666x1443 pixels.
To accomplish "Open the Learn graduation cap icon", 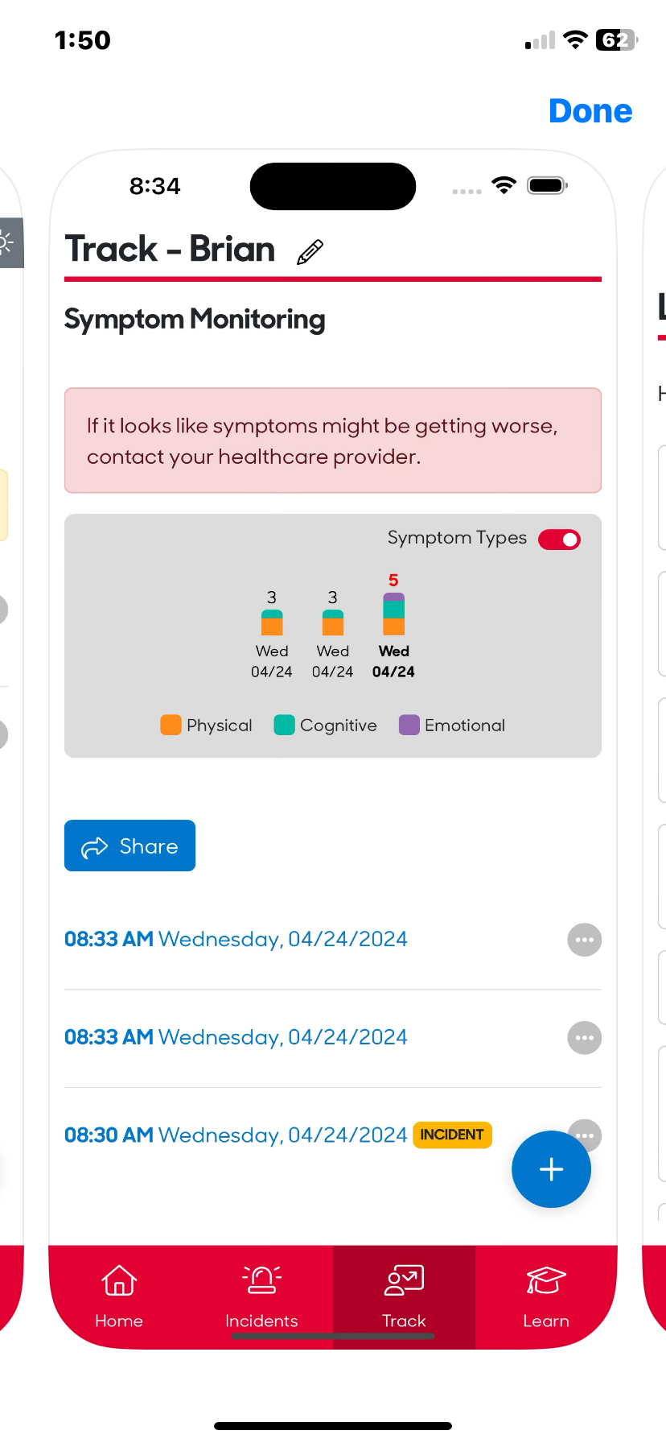I will [545, 1279].
